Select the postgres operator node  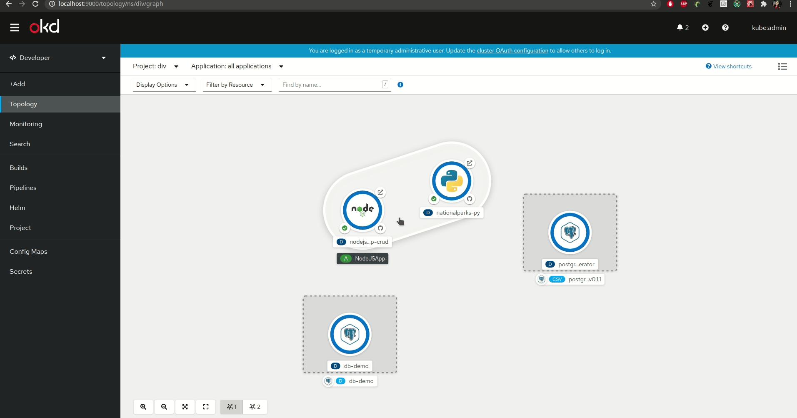pos(570,233)
